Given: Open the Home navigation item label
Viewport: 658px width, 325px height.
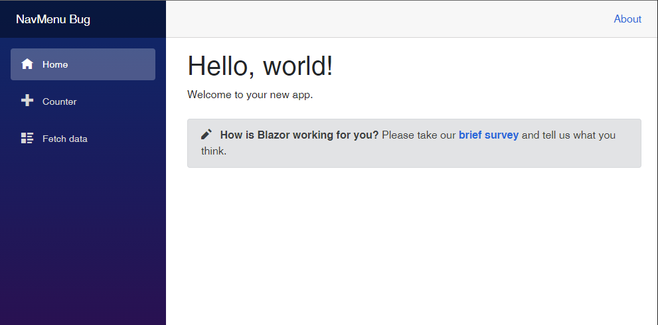Looking at the screenshot, I should point(55,64).
